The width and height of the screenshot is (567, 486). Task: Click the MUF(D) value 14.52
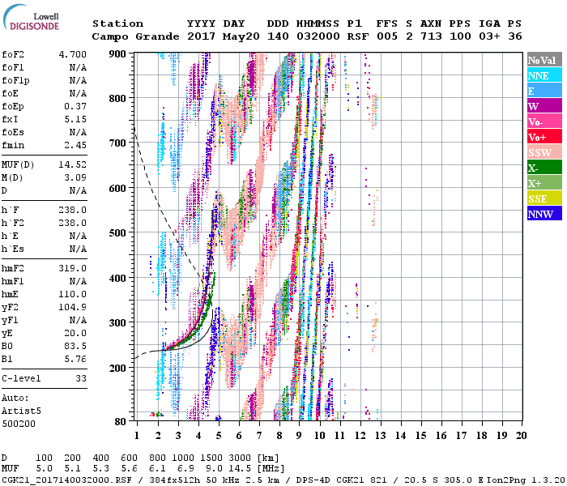(73, 164)
